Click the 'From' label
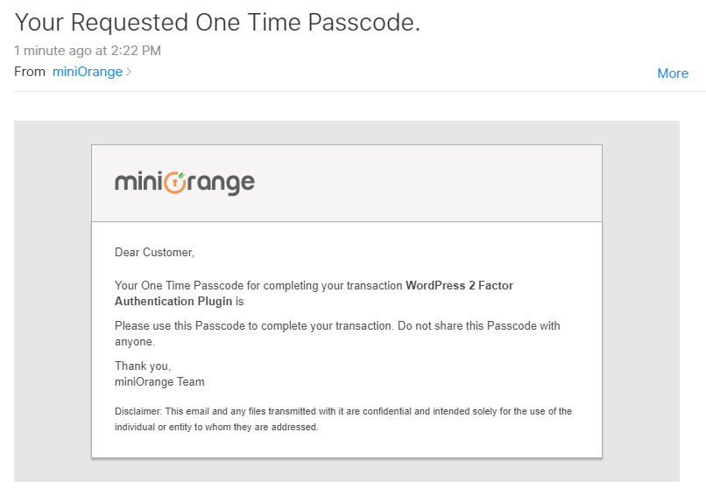 pos(30,72)
